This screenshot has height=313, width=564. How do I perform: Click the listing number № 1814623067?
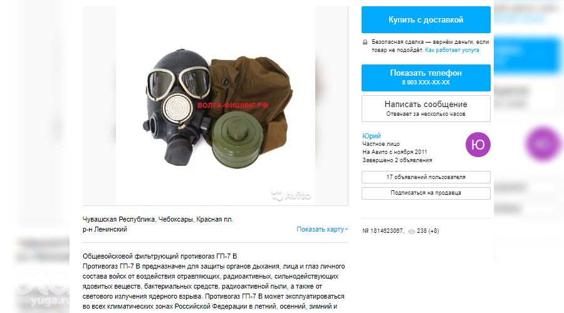(x=383, y=231)
